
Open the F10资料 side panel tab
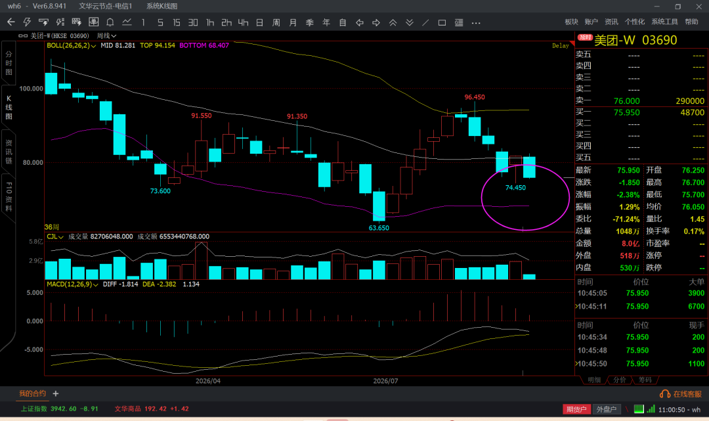[9, 197]
